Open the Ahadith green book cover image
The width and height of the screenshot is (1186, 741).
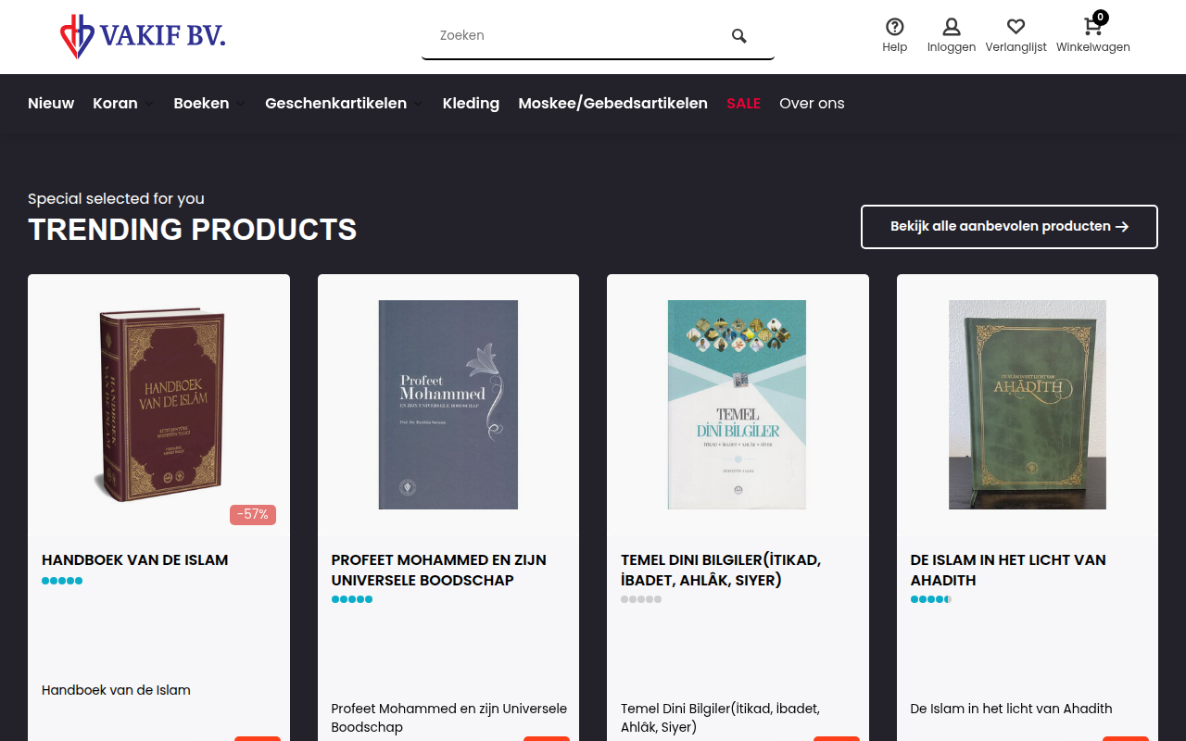(1028, 405)
